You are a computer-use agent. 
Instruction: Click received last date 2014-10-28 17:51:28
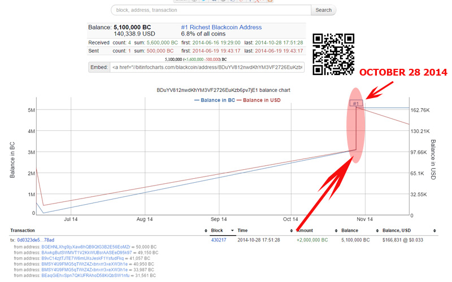click(279, 43)
